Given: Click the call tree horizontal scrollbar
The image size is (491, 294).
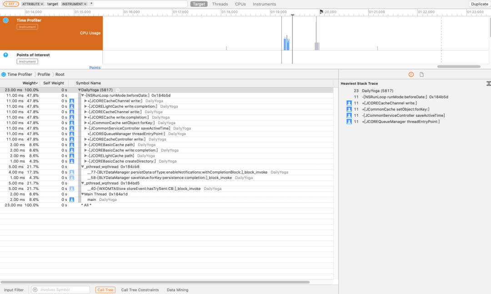Looking at the screenshot, I should click(155, 282).
